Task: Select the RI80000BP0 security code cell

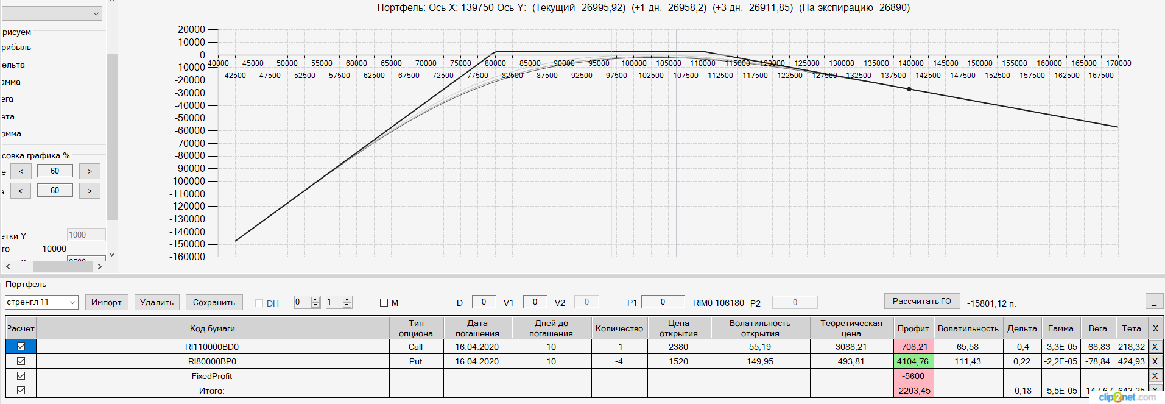Action: coord(213,361)
